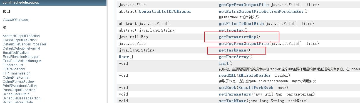Viewport: 360px width, 103px height.
Task: Select DefaultFileSenderProcessor in the class list
Action: pyautogui.click(x=24, y=44)
